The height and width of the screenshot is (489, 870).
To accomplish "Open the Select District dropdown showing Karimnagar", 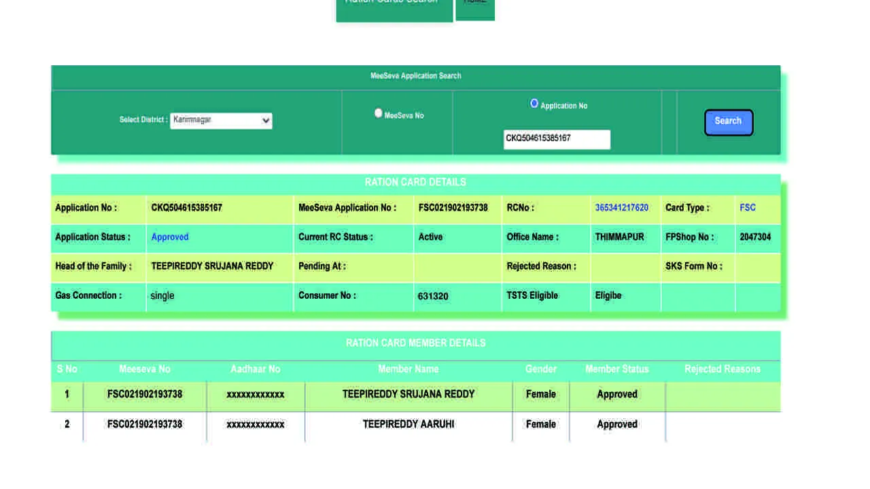I will (x=221, y=120).
